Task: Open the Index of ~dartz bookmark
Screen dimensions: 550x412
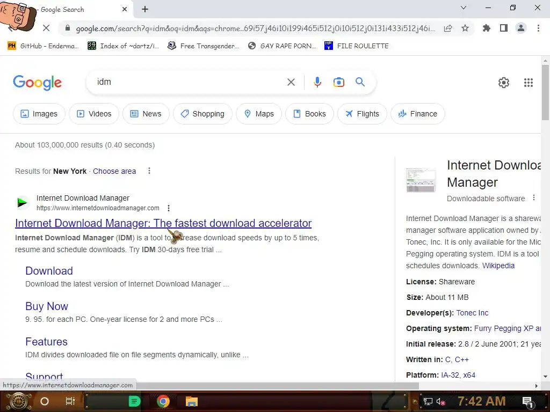Action: [123, 46]
